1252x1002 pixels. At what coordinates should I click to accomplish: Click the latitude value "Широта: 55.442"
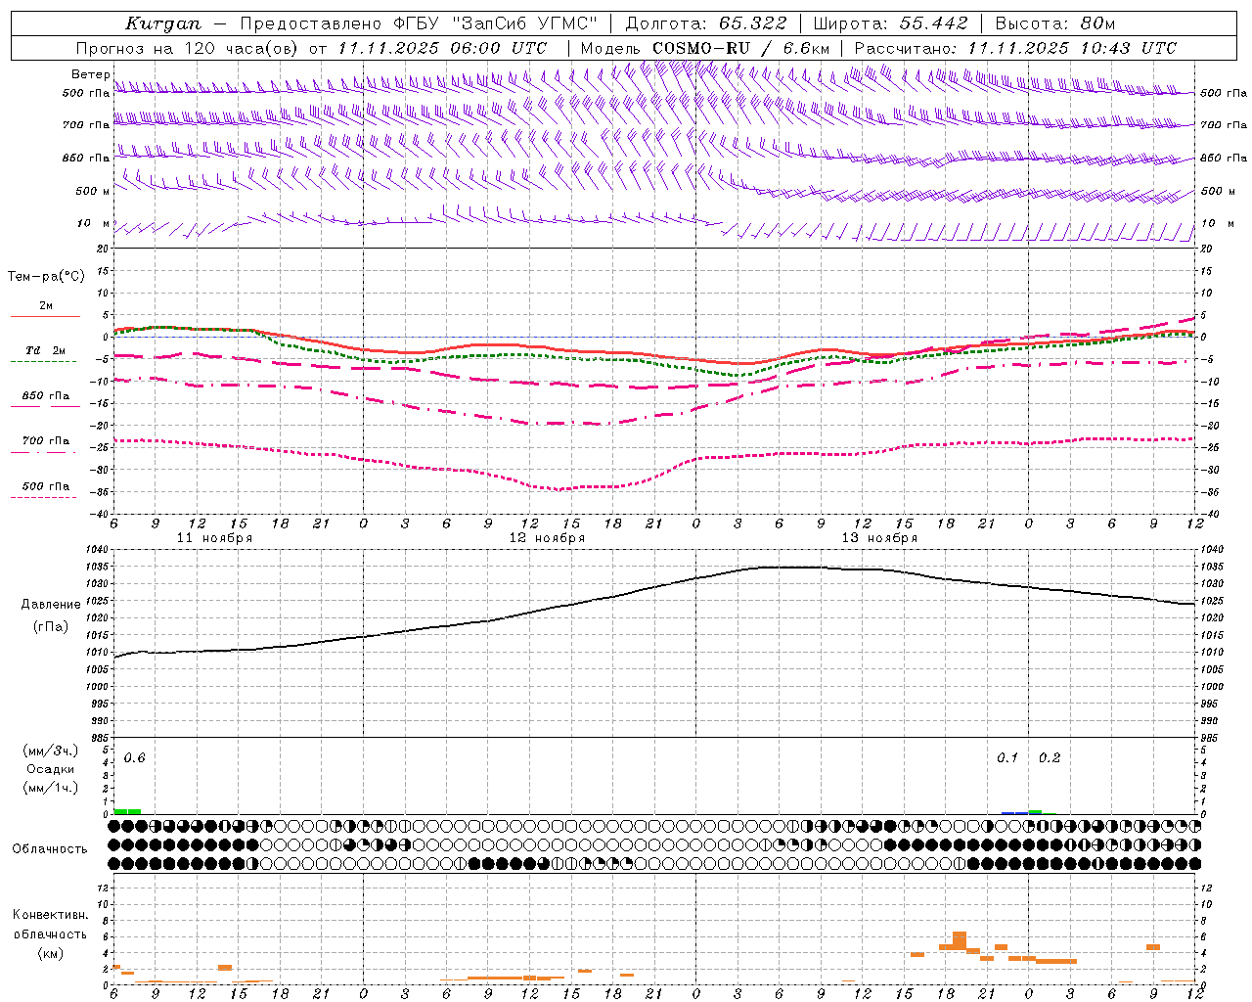[891, 23]
